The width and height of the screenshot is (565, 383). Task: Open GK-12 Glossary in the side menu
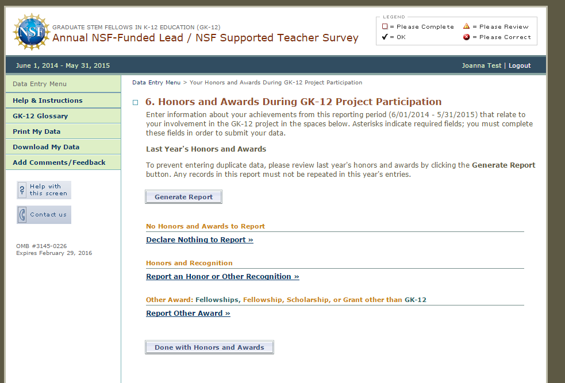click(40, 116)
